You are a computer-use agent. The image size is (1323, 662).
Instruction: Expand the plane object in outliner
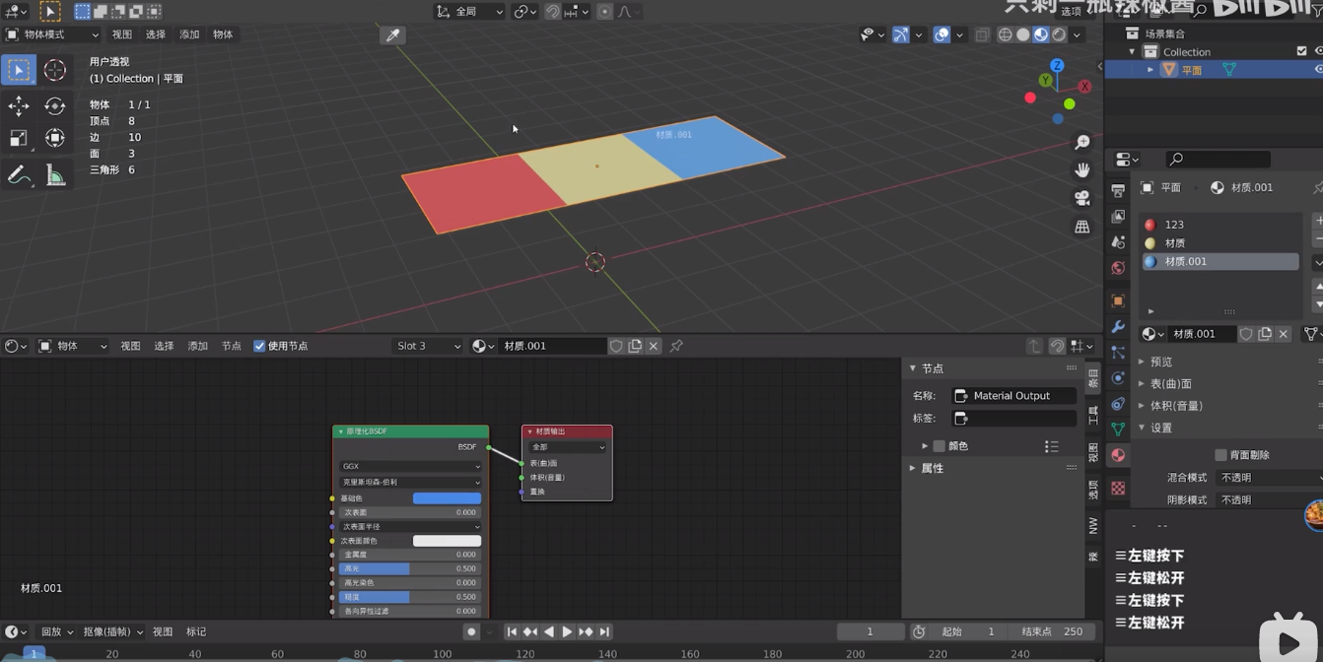(1149, 70)
